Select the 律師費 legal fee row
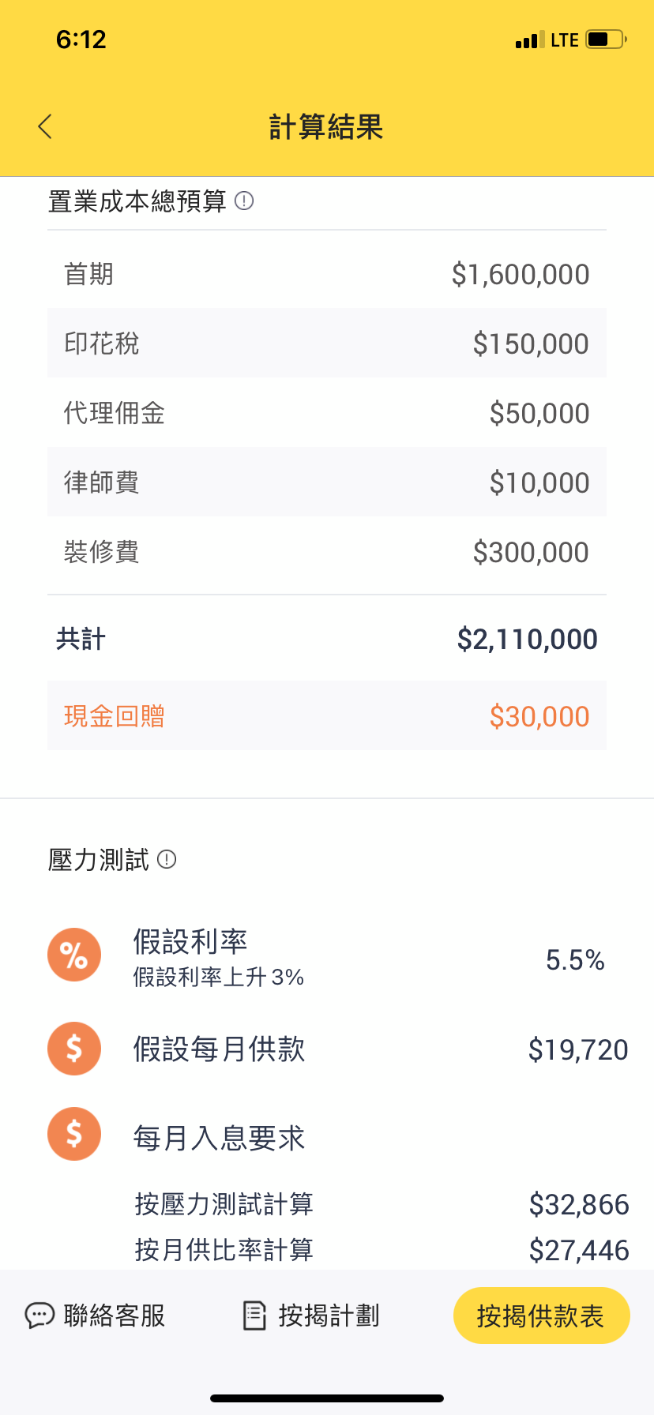Screen dimensions: 654x1415 327,482
